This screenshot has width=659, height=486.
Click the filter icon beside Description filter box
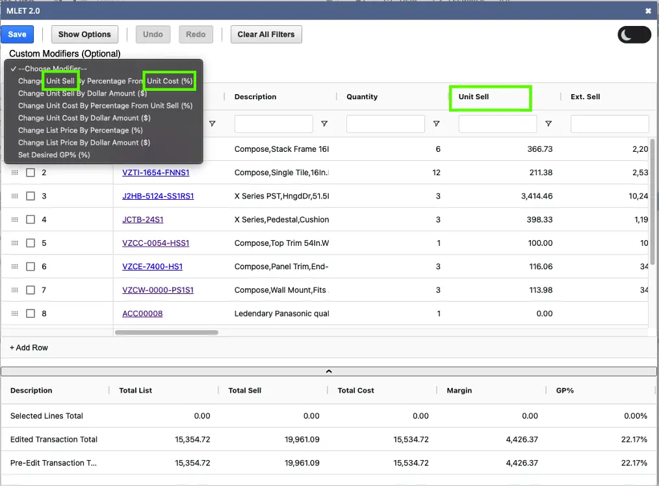pos(324,124)
